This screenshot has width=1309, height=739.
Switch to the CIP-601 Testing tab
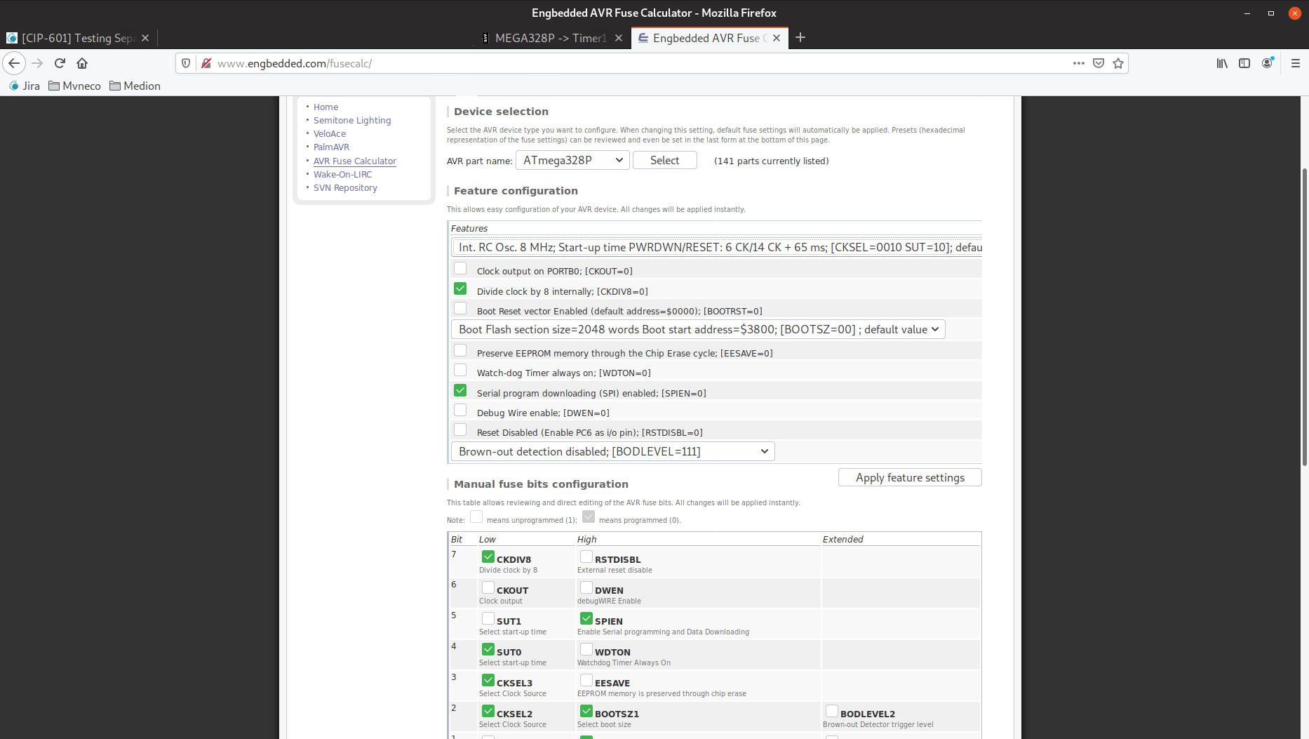tap(79, 38)
